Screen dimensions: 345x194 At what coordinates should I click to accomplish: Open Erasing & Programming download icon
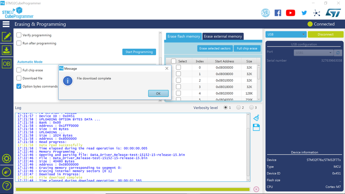[7, 50]
